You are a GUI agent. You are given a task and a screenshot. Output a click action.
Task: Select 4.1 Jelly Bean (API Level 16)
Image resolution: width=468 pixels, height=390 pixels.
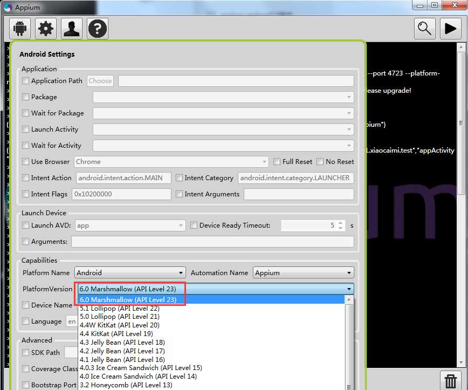point(211,360)
